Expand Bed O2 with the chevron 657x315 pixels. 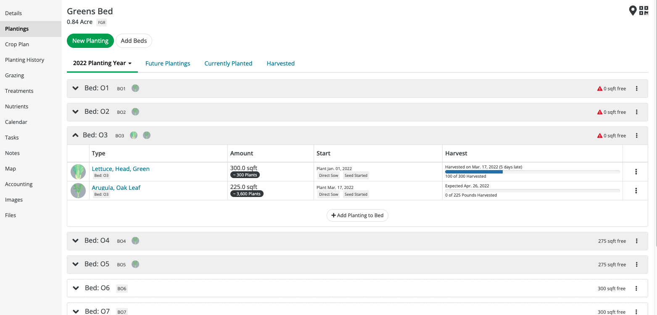(76, 112)
